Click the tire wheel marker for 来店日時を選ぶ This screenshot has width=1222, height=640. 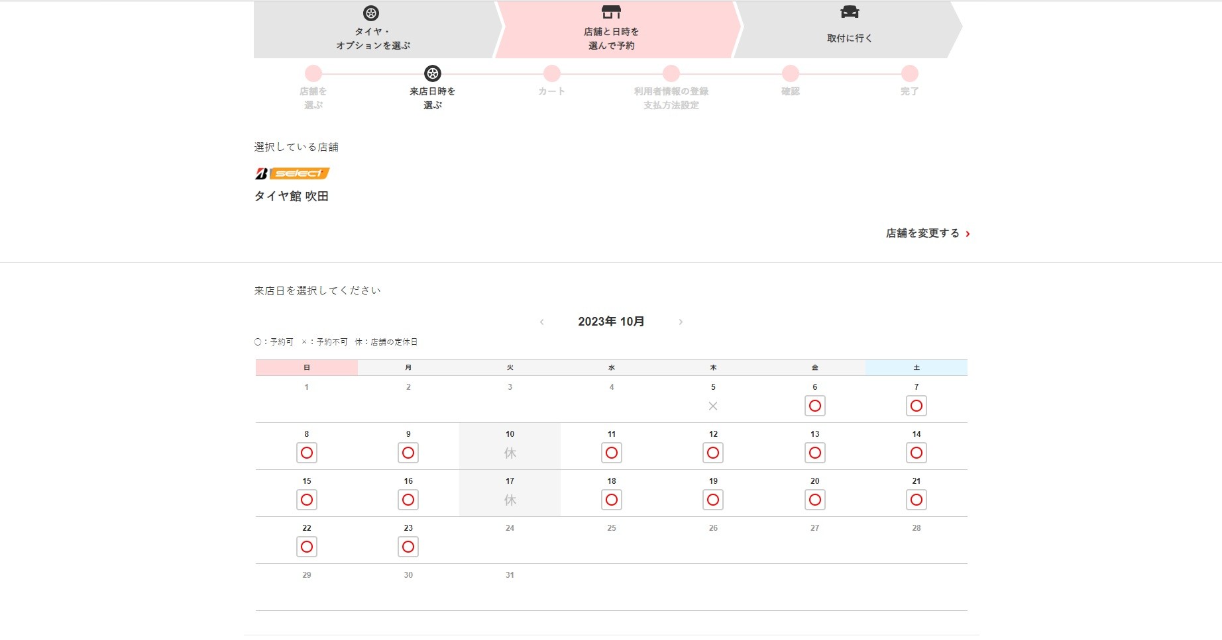pyautogui.click(x=433, y=73)
